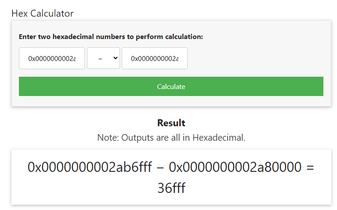337x210 pixels.
Task: Click the word "Note:" below the Result heading
Action: click(108, 137)
